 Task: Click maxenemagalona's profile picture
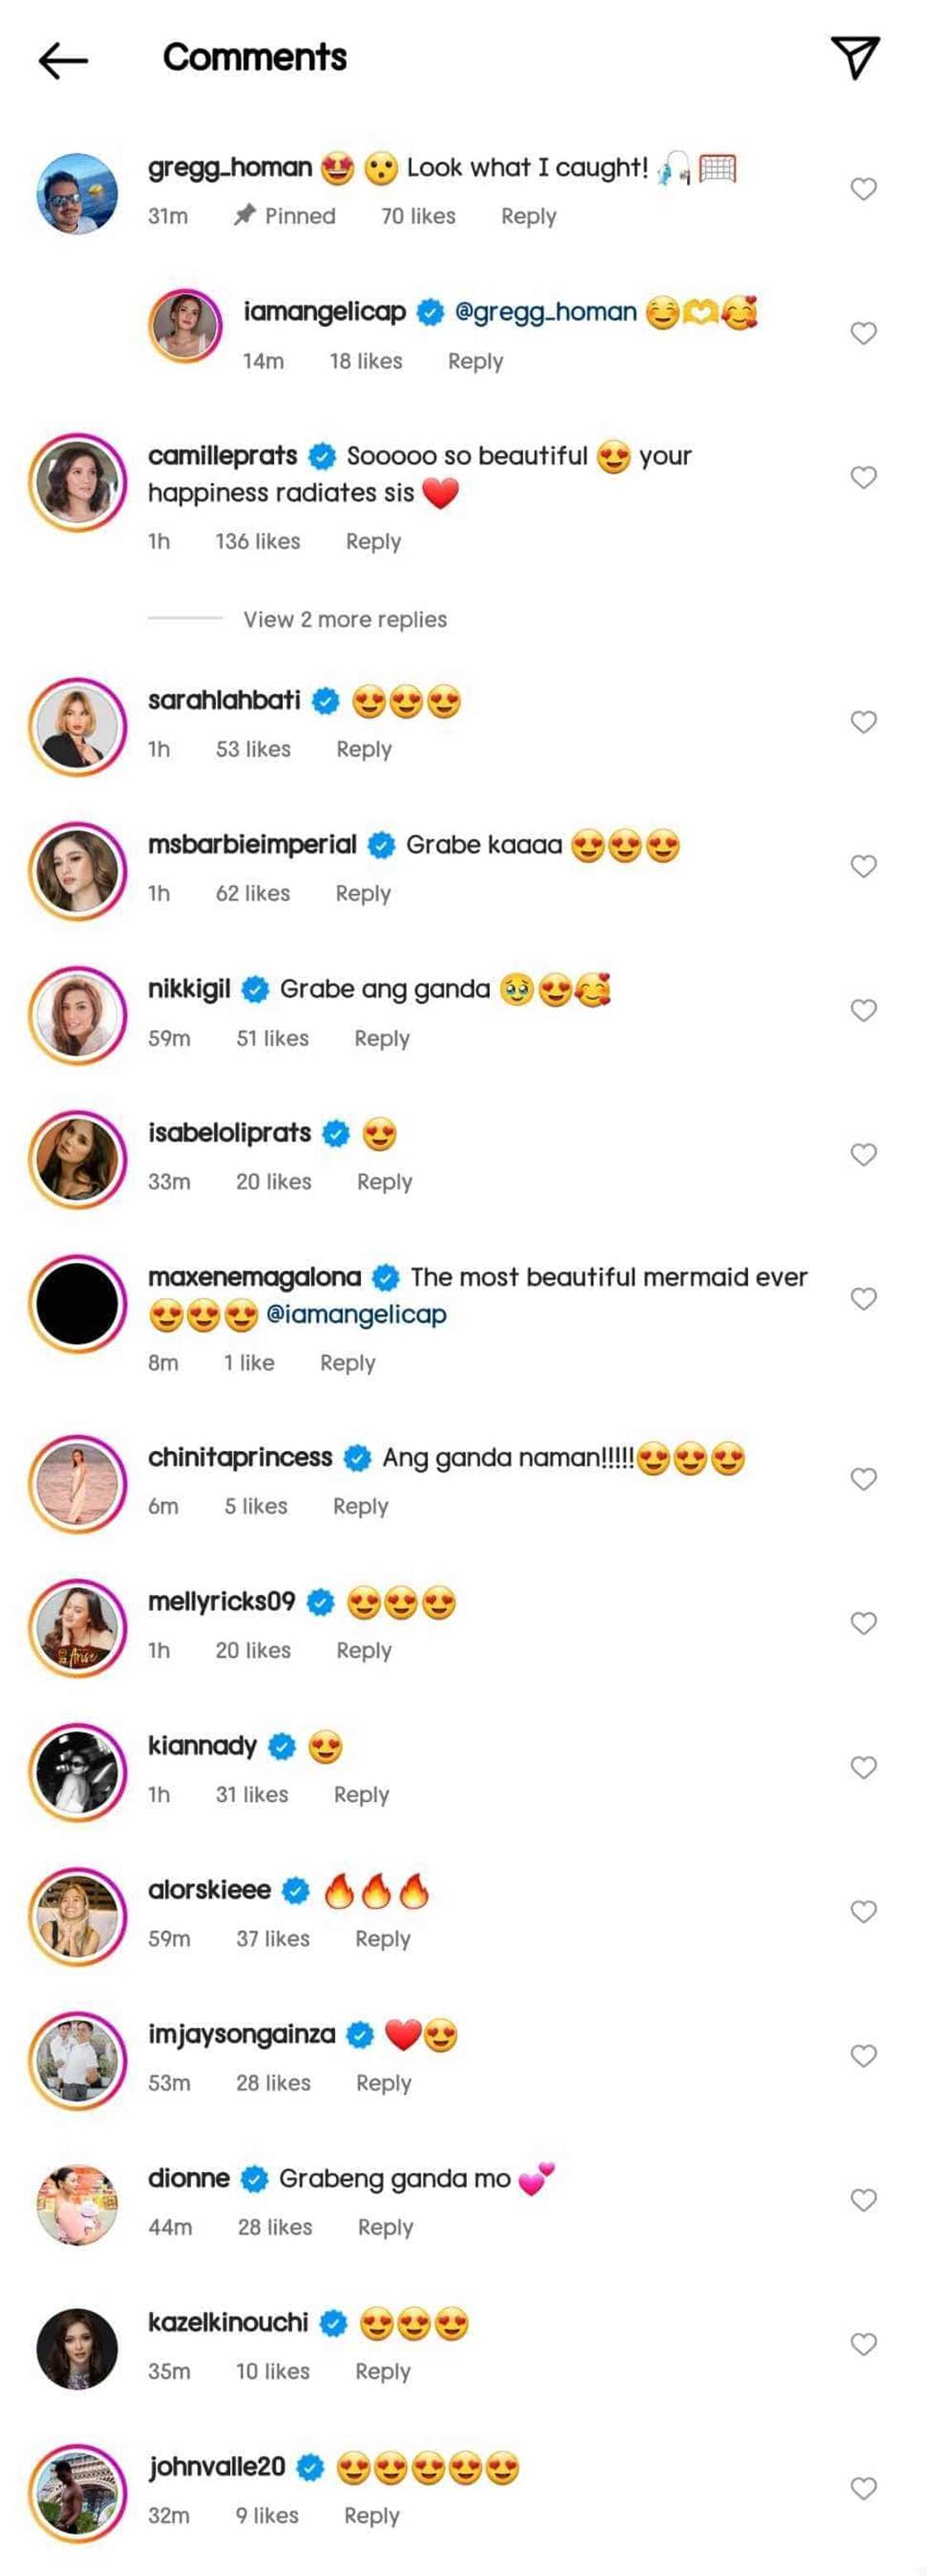click(76, 1298)
